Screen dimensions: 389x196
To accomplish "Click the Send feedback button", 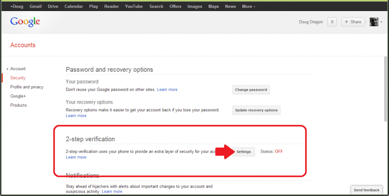I will (367, 190).
